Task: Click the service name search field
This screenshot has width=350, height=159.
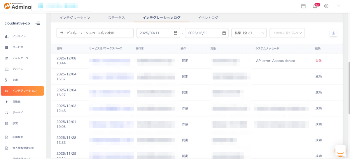Action: 95,33
